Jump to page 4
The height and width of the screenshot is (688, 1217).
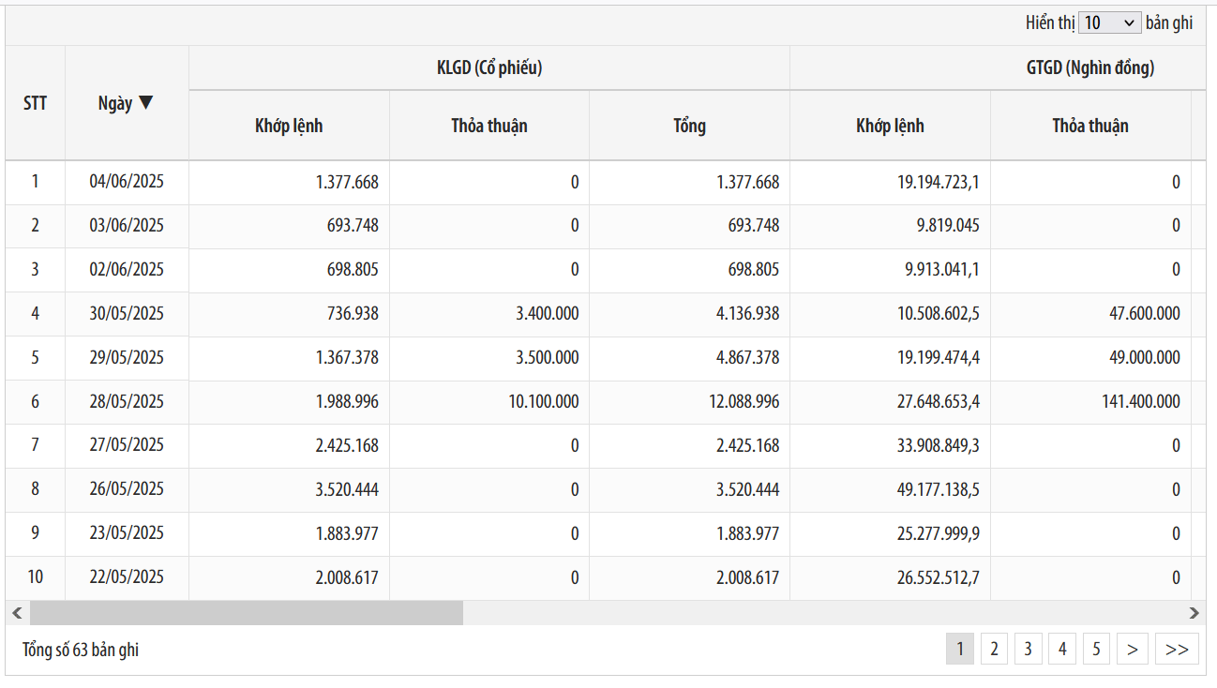[x=1062, y=649]
